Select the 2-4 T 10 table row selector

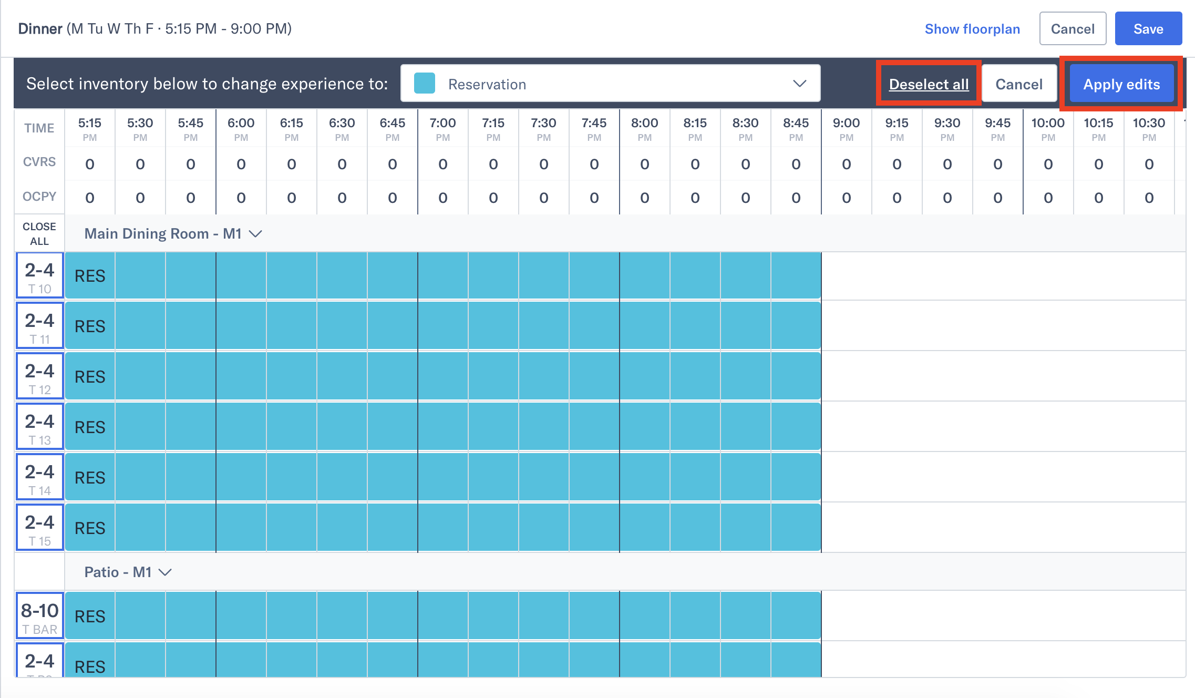(x=39, y=275)
